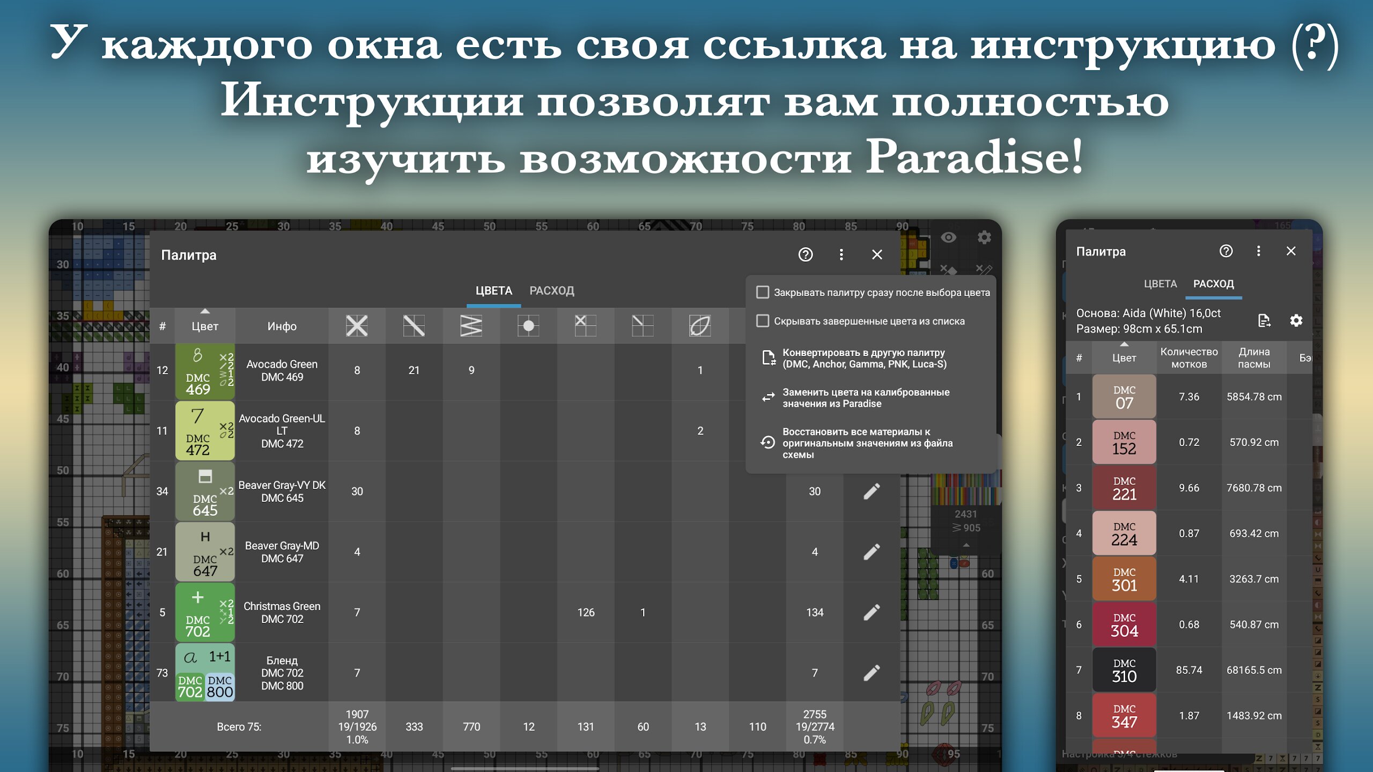Enable closing palette after color selection

pos(762,292)
